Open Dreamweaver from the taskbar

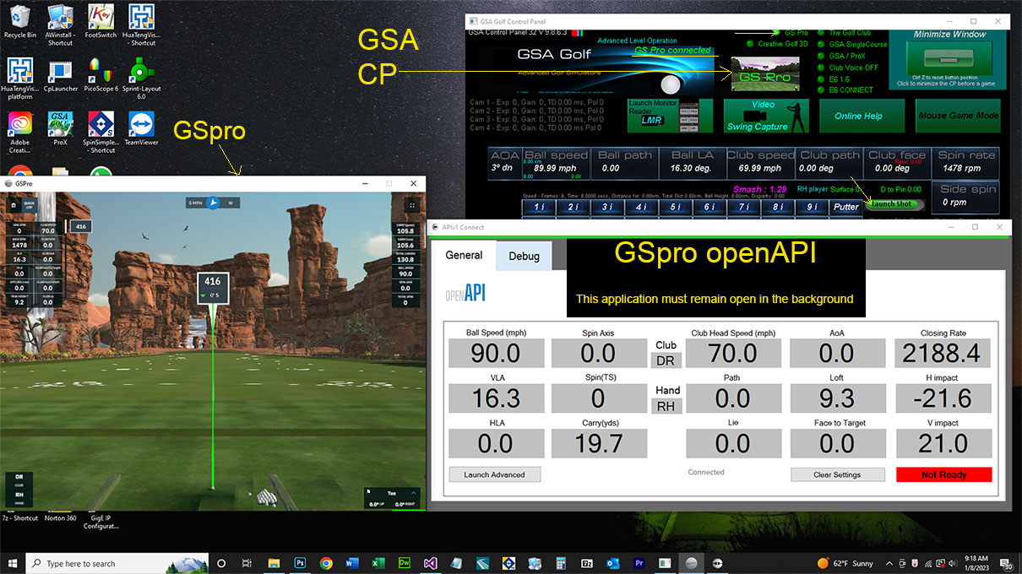point(405,563)
